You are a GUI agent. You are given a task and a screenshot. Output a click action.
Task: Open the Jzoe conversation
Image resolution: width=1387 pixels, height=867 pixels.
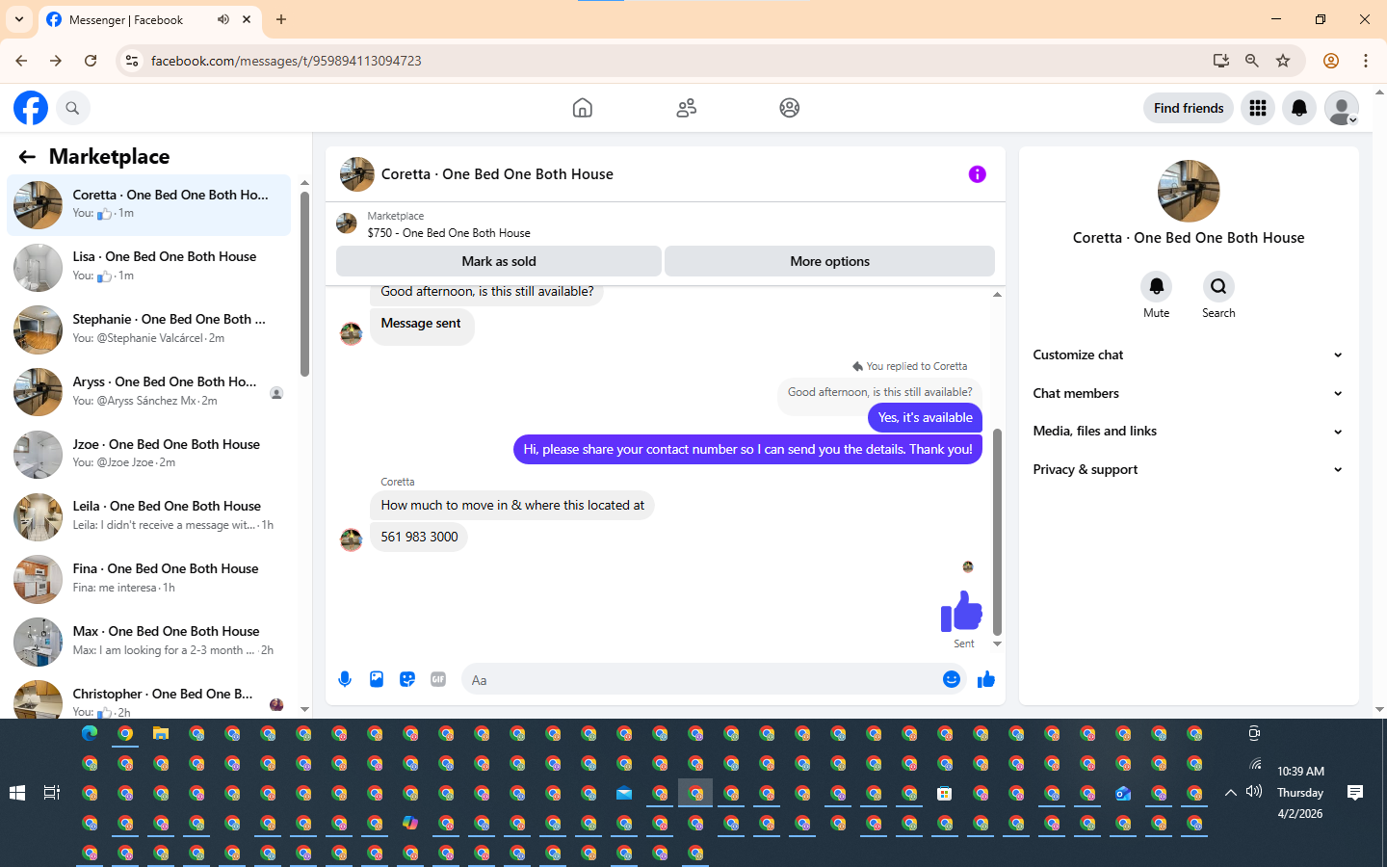click(x=149, y=454)
